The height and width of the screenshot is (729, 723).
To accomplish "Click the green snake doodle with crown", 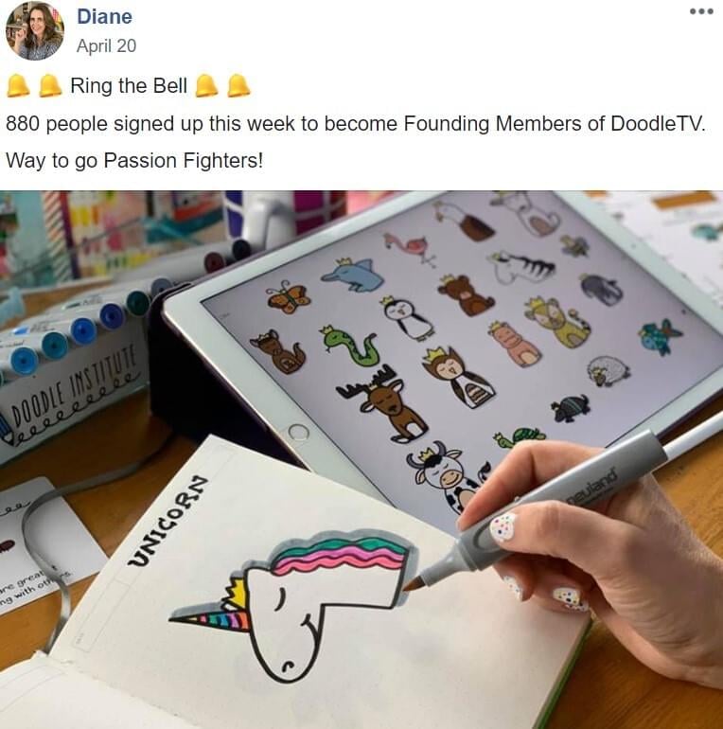I will (349, 346).
